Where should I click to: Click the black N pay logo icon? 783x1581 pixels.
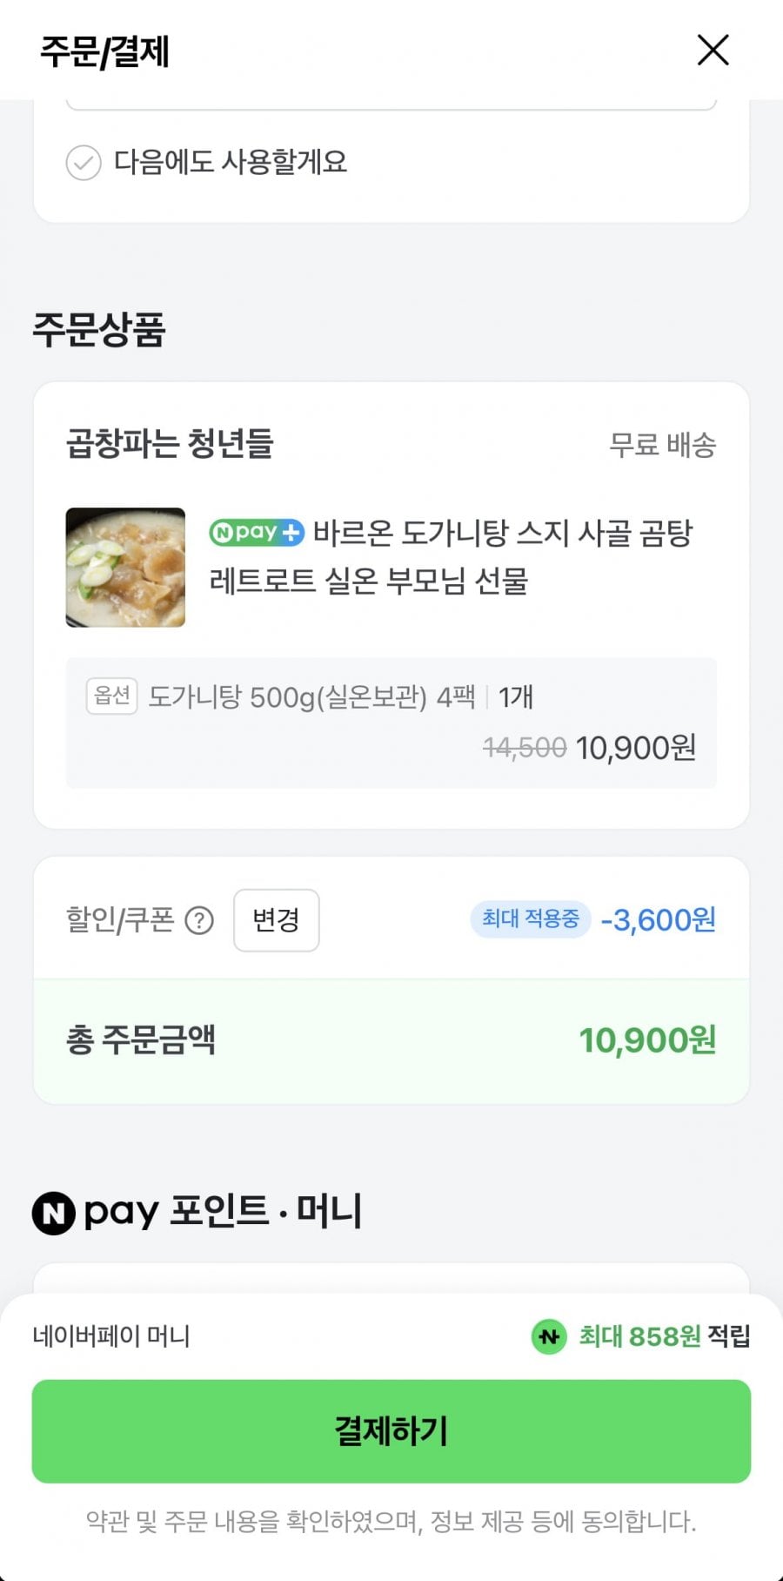(54, 1213)
